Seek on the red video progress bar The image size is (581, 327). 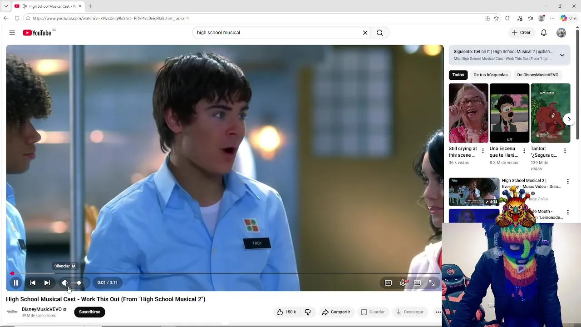pos(225,273)
